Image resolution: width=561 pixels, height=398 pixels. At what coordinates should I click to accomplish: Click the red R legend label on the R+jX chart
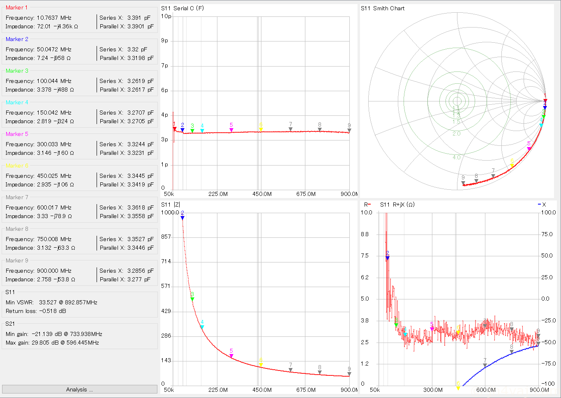[x=367, y=205]
